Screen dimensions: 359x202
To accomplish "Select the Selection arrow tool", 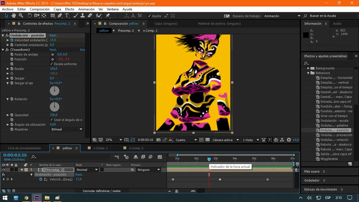I will (x=6, y=16).
